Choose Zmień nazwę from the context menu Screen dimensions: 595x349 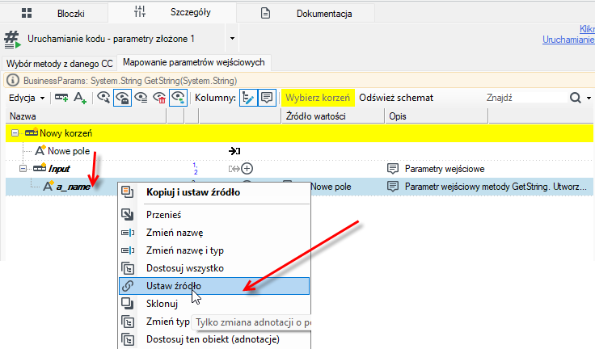[214, 233]
